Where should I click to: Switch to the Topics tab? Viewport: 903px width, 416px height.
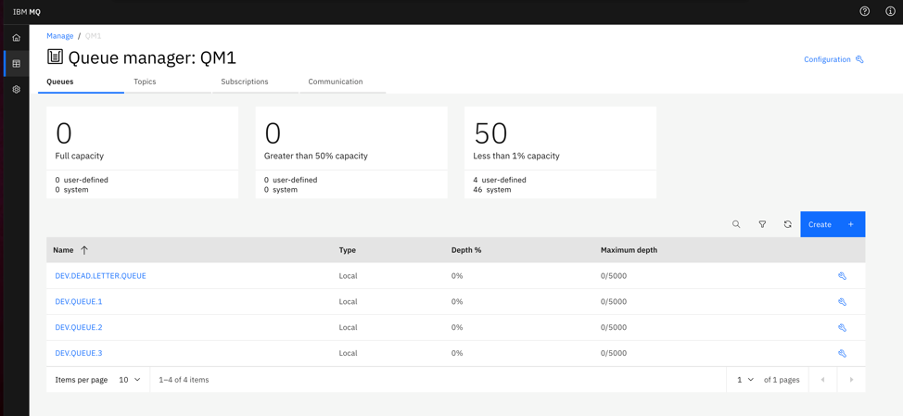pyautogui.click(x=145, y=82)
